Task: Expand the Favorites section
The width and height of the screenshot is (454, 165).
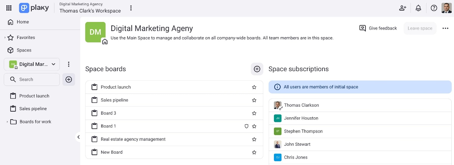Action: 5,37
